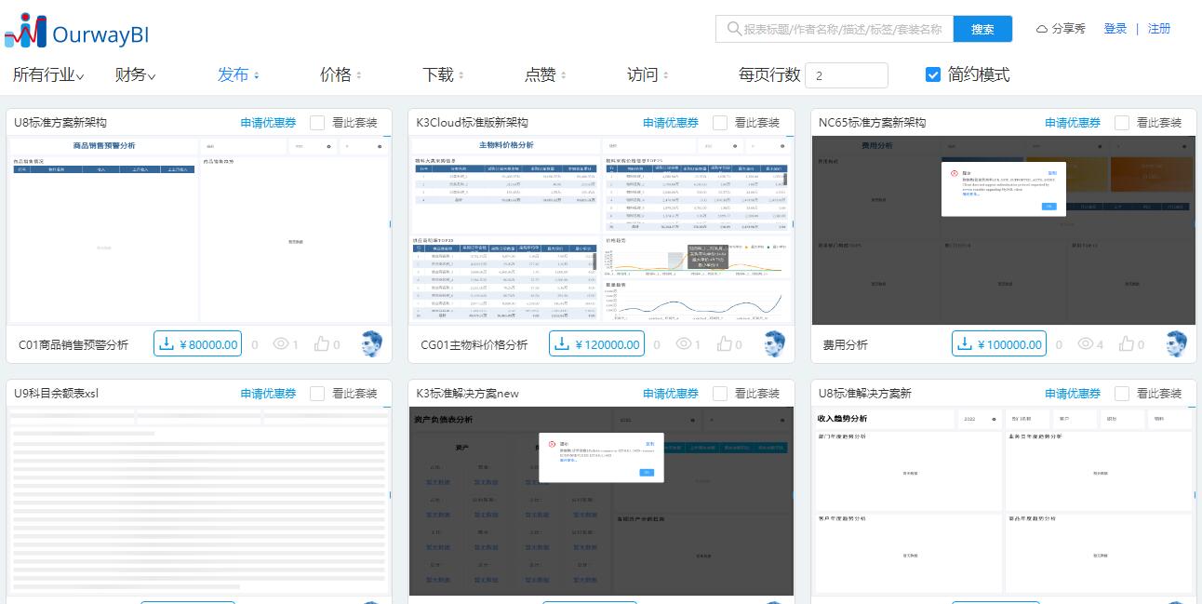Toggle the 简约模式 checkbox off
This screenshot has height=604, width=1202.
(933, 75)
